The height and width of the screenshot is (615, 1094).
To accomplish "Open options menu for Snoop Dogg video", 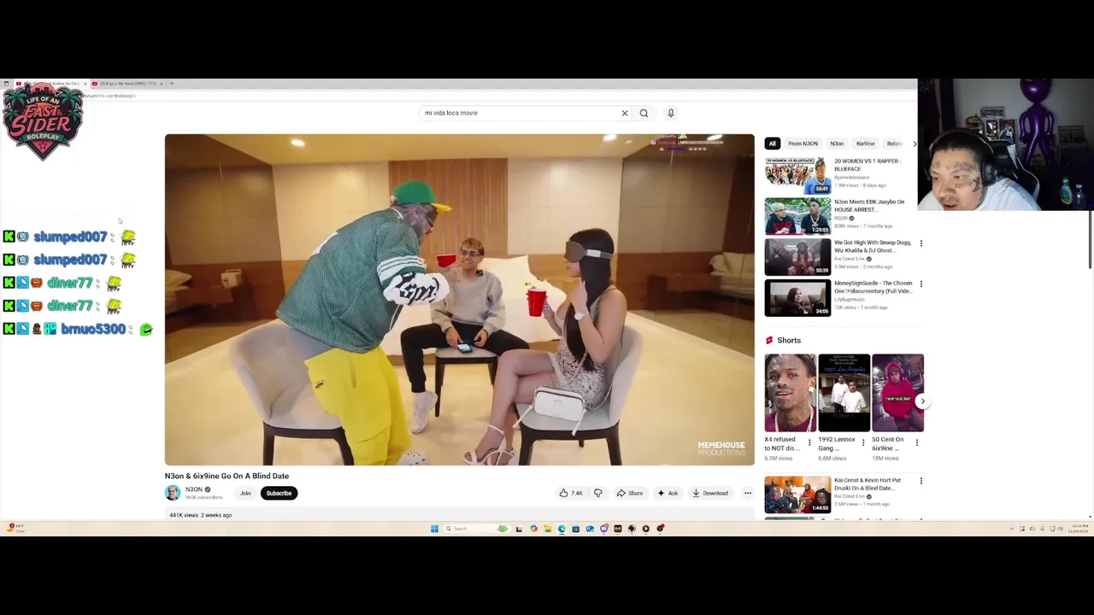I will (x=920, y=243).
